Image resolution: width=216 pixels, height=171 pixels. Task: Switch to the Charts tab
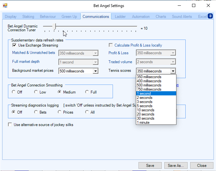[x=161, y=17]
